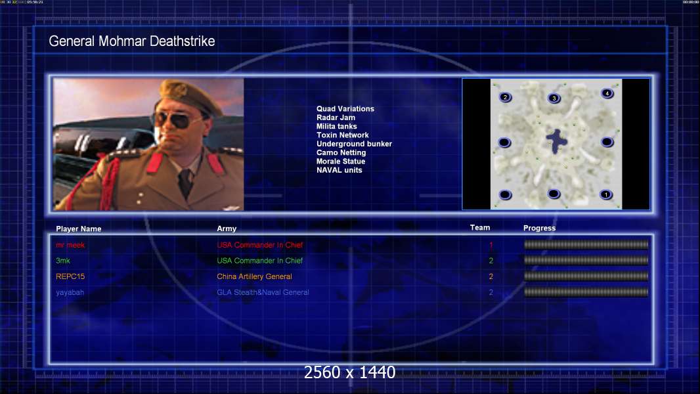Click player name REPC15
700x394 pixels.
[x=70, y=276]
